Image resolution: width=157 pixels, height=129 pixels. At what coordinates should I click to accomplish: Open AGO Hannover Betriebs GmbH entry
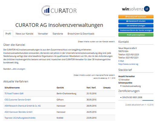pyautogui.click(x=18, y=112)
